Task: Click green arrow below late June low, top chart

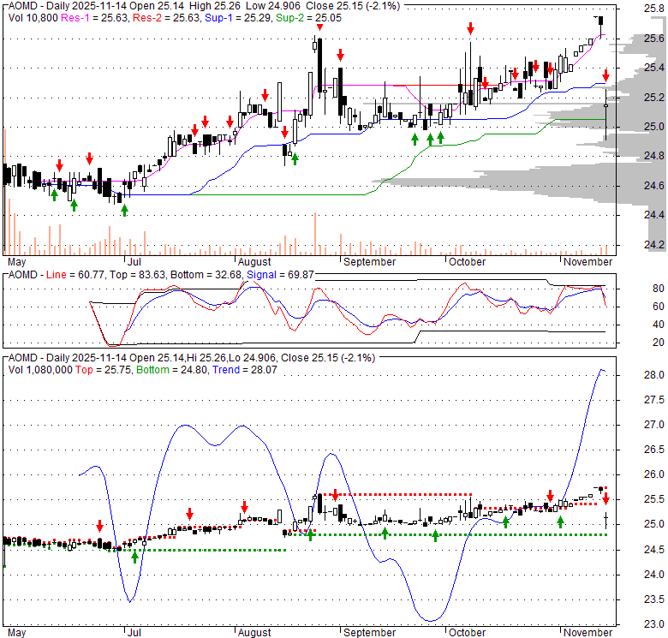Action: (x=124, y=209)
